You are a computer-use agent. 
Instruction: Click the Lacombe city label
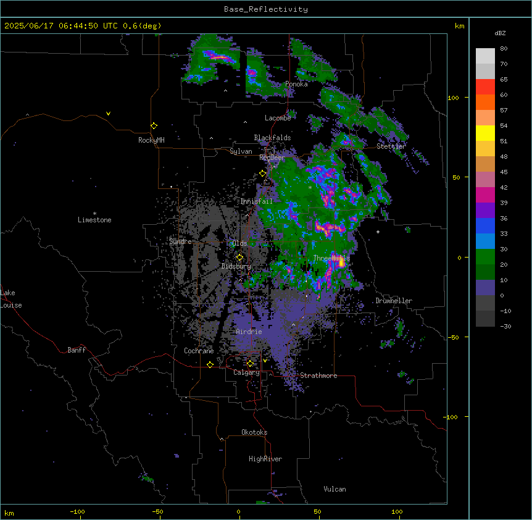(278, 118)
